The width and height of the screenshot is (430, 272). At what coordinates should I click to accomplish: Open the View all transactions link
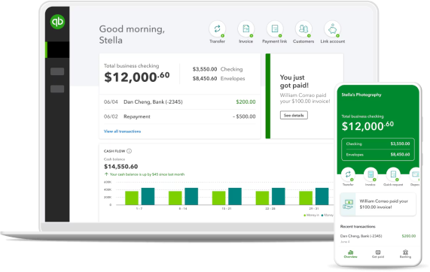click(122, 131)
